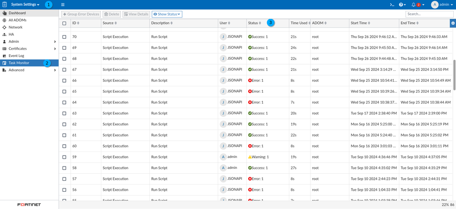Click sort arrows on ID column

click(x=79, y=23)
